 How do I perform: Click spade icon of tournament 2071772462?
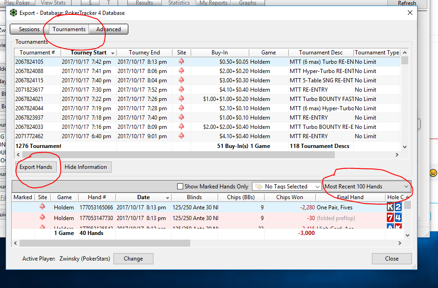[x=181, y=136]
